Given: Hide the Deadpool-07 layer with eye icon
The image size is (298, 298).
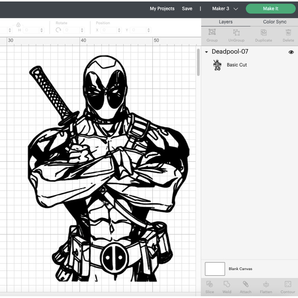Looking at the screenshot, I should pyautogui.click(x=291, y=52).
